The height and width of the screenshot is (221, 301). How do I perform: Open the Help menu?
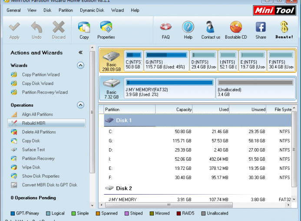tap(135, 10)
